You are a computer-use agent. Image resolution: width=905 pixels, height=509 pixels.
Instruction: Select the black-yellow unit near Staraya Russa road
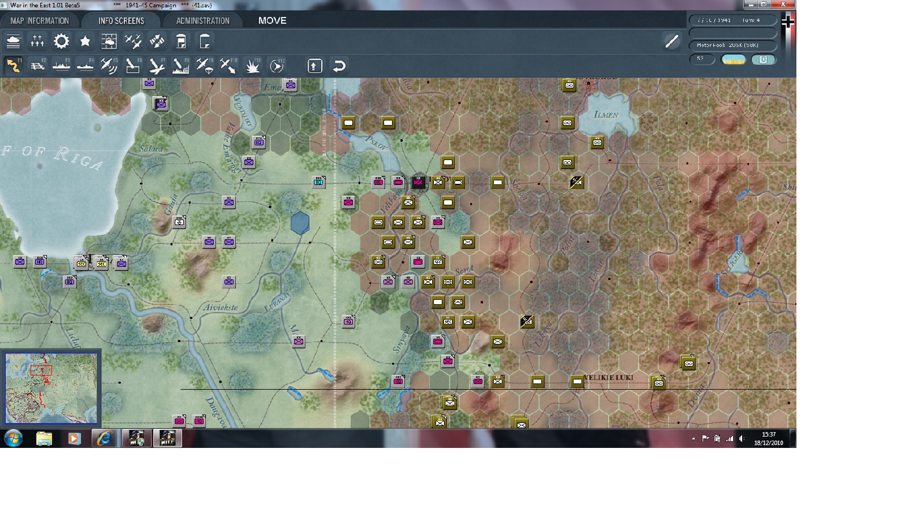(576, 182)
